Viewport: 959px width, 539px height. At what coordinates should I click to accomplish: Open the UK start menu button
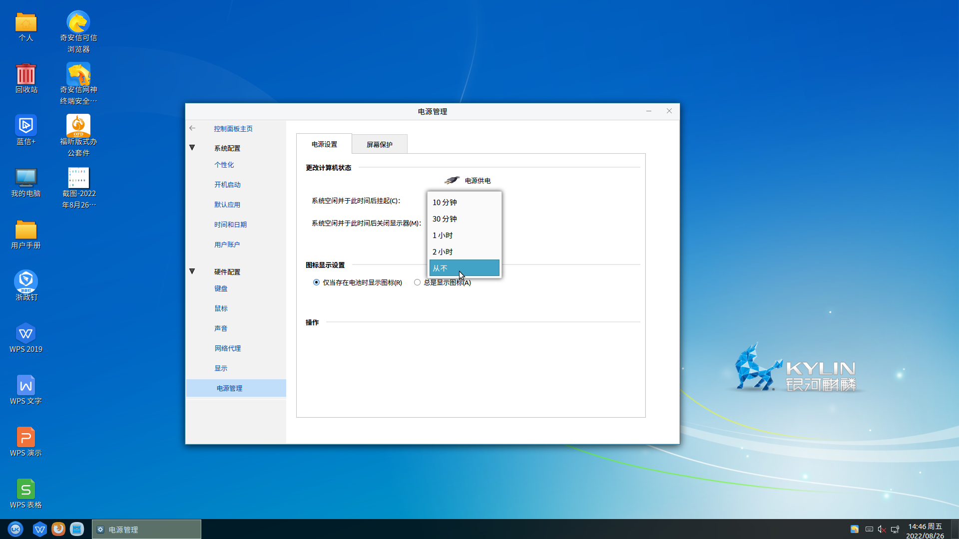pyautogui.click(x=15, y=529)
